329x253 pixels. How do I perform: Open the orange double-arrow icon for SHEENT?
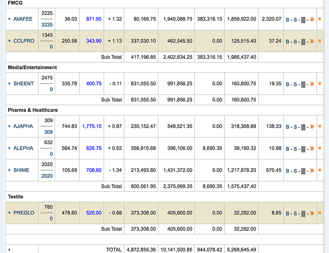(x=312, y=84)
